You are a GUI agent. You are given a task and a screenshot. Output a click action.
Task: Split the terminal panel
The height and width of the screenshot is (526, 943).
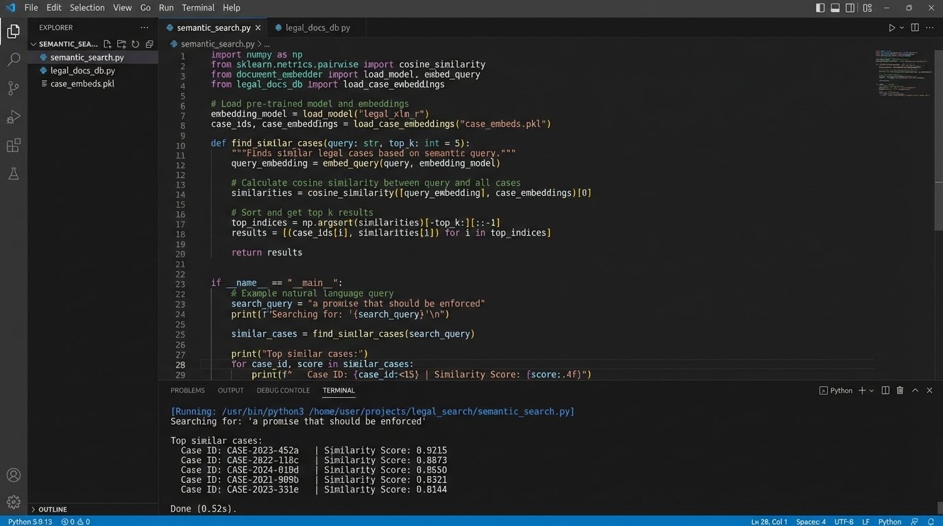pyautogui.click(x=885, y=390)
